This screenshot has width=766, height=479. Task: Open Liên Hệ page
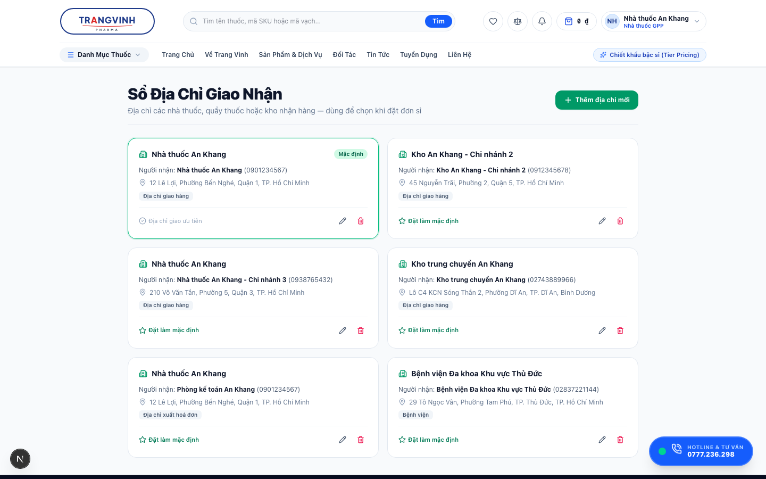460,55
